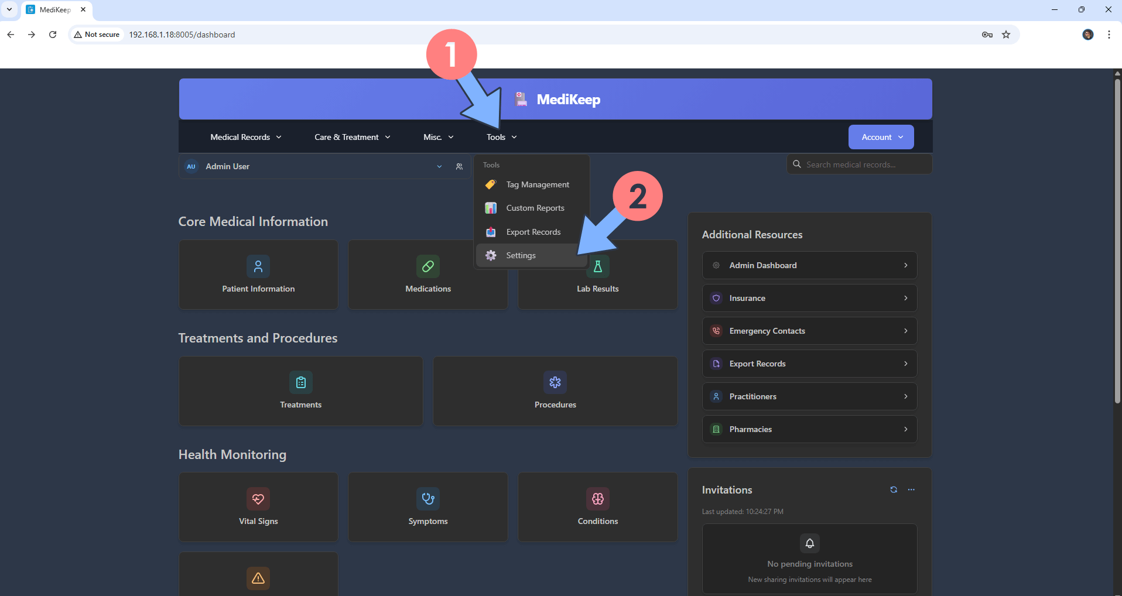Refresh the Invitations panel
The width and height of the screenshot is (1122, 596).
coord(894,490)
